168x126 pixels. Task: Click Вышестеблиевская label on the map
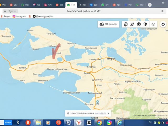coord(57,69)
